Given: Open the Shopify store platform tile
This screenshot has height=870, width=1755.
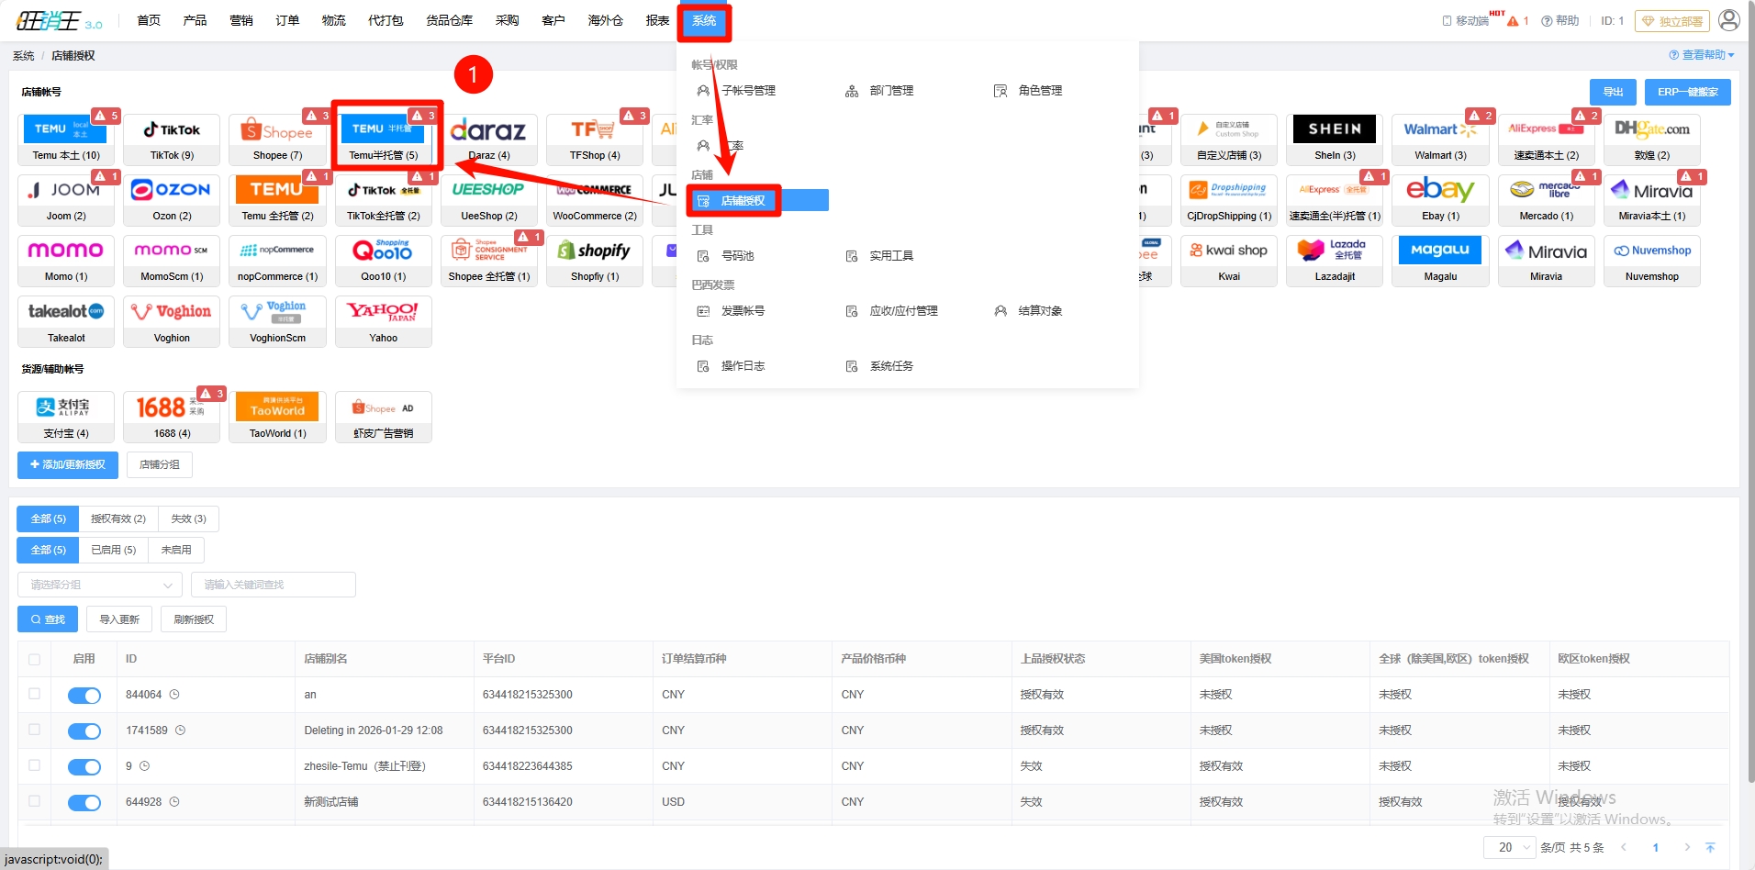Looking at the screenshot, I should coord(595,260).
